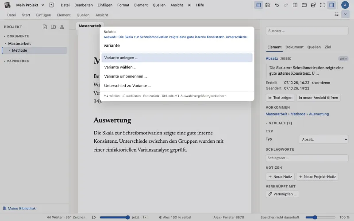
Task: Click the Suchen search field
Action: point(307,30)
